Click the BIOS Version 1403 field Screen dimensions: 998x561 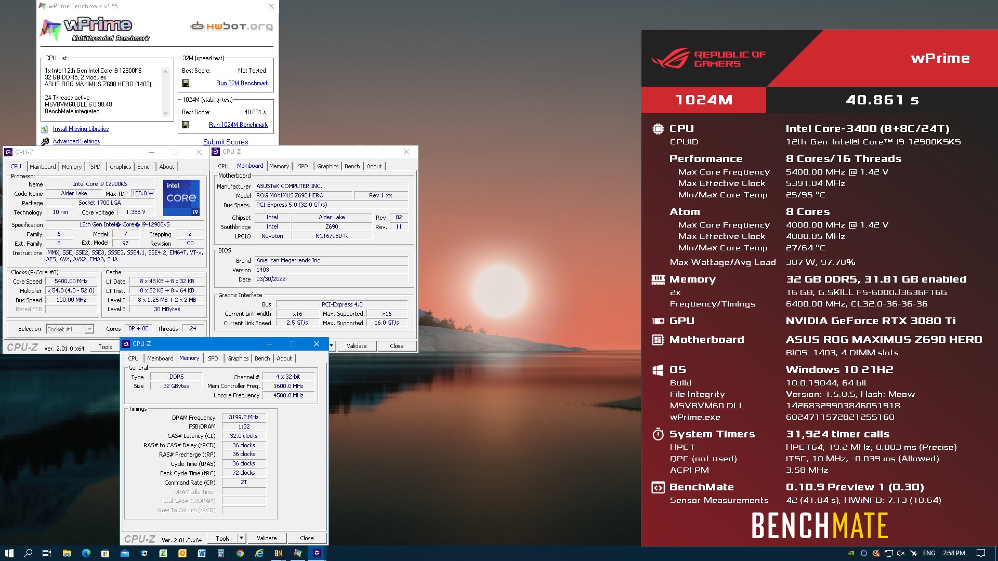[331, 270]
